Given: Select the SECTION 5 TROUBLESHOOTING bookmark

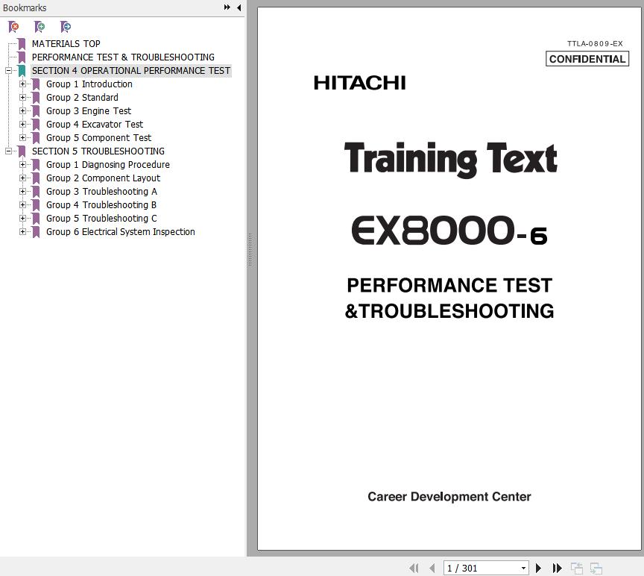Looking at the screenshot, I should 98,151.
